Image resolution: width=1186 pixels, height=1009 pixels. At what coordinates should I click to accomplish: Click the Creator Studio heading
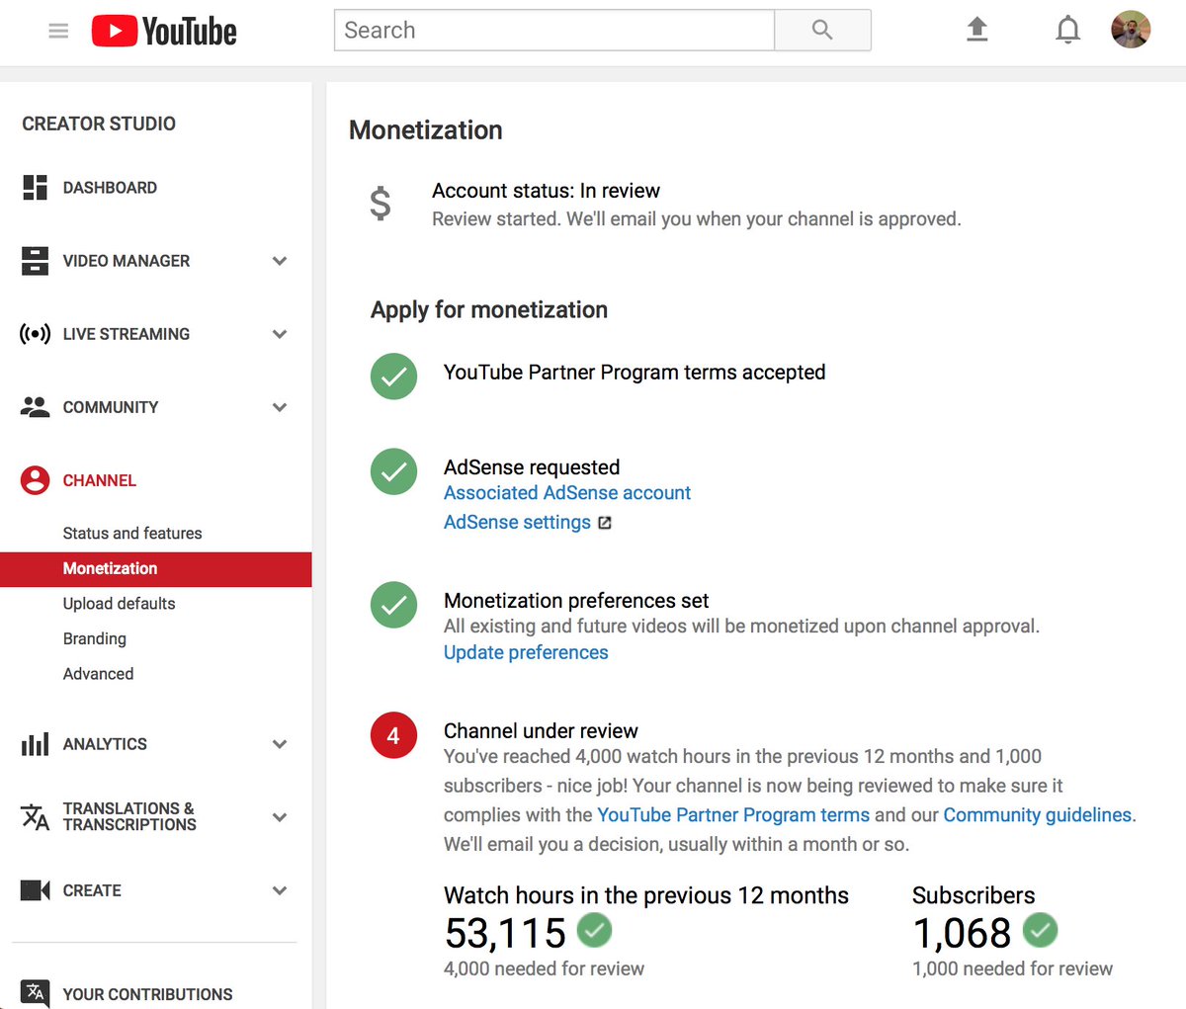(x=99, y=124)
